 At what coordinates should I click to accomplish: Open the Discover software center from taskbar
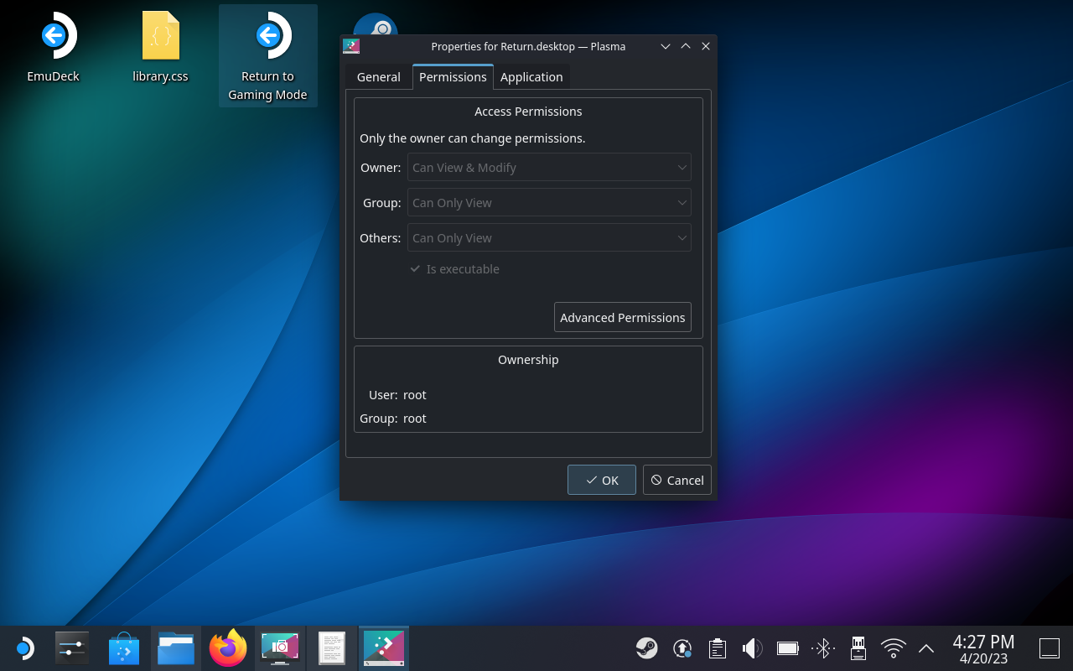(124, 648)
